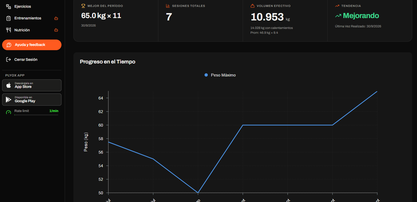
Task: Click the Nutrición fork-and-knife icon
Action: click(9, 30)
